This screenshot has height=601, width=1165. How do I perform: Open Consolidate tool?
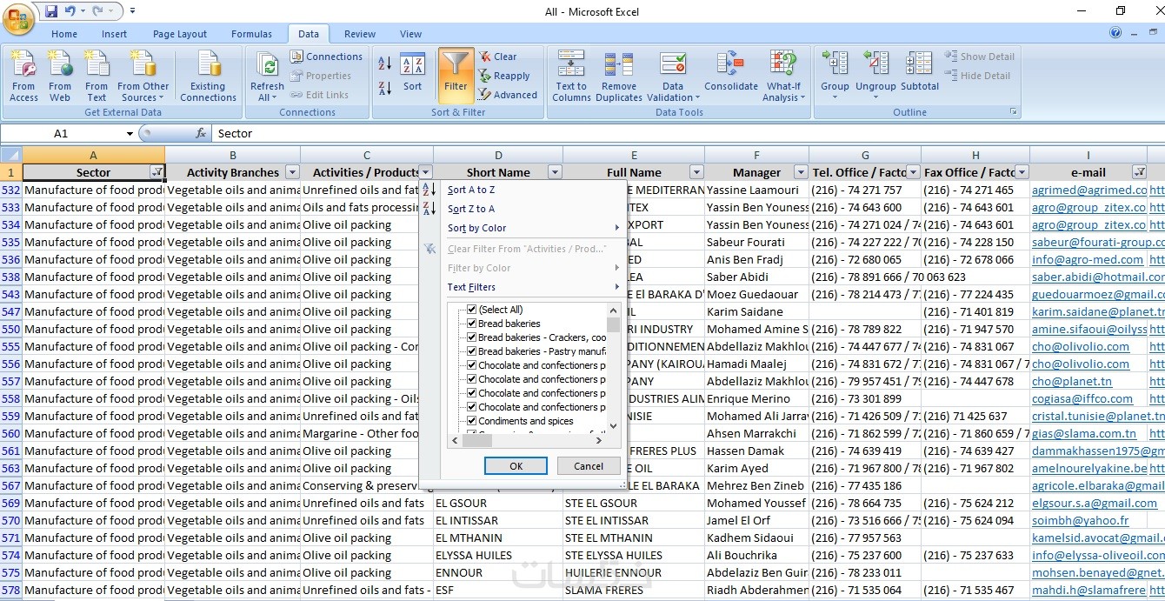pos(731,71)
